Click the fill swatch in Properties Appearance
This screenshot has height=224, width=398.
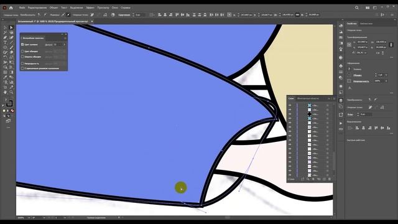point(349,69)
